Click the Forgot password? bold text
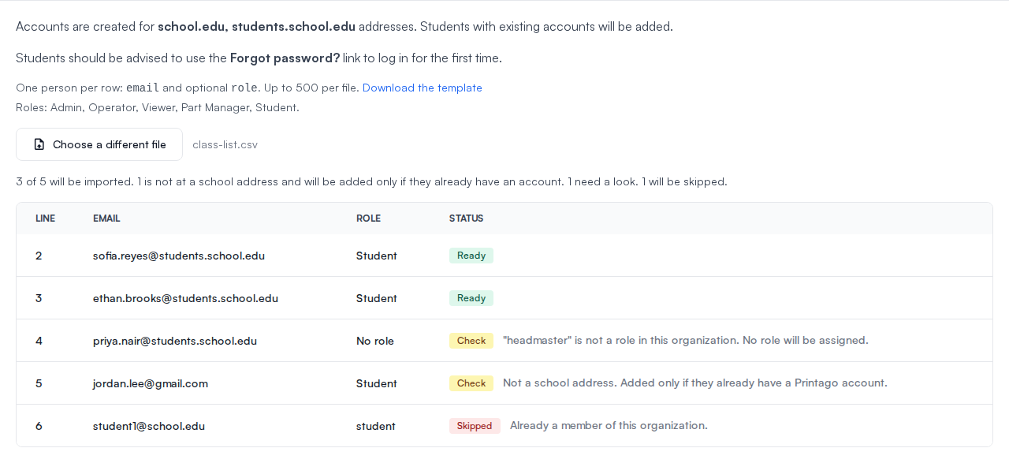 [x=285, y=58]
